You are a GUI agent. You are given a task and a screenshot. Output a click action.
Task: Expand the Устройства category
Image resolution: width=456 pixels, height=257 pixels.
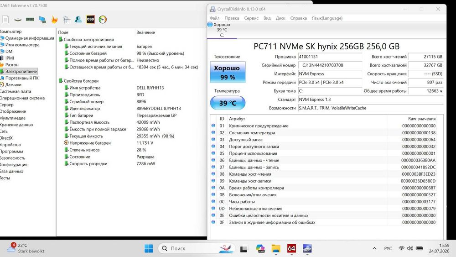tap(10, 145)
